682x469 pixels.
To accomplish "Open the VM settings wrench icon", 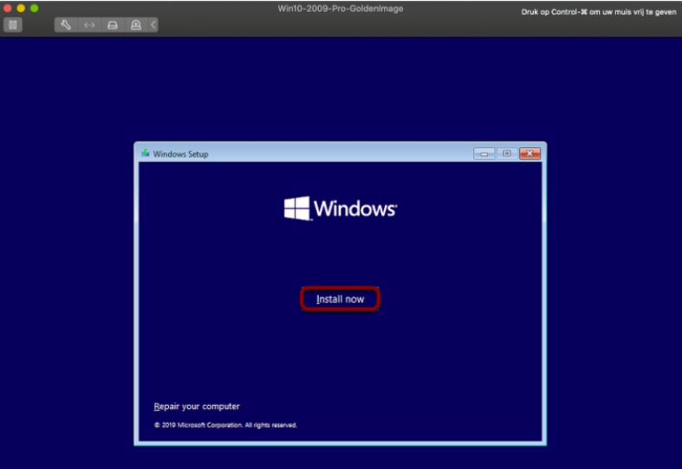I will coord(66,25).
